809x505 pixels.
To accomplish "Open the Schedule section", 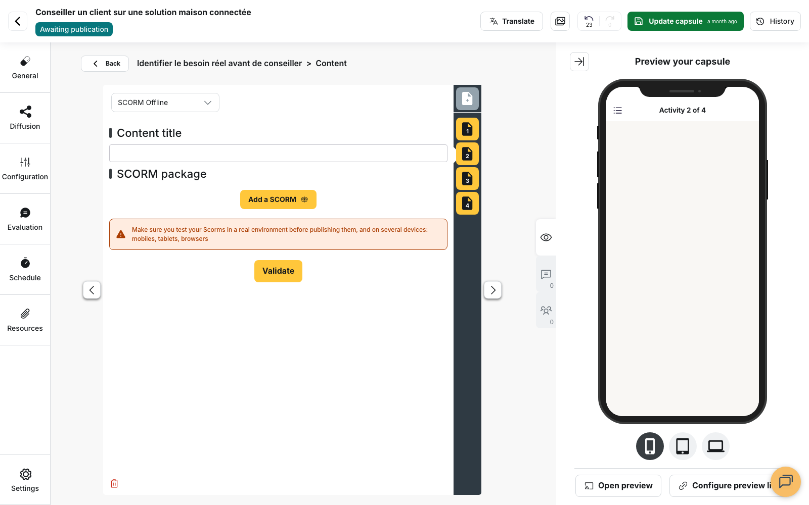I will tap(25, 270).
